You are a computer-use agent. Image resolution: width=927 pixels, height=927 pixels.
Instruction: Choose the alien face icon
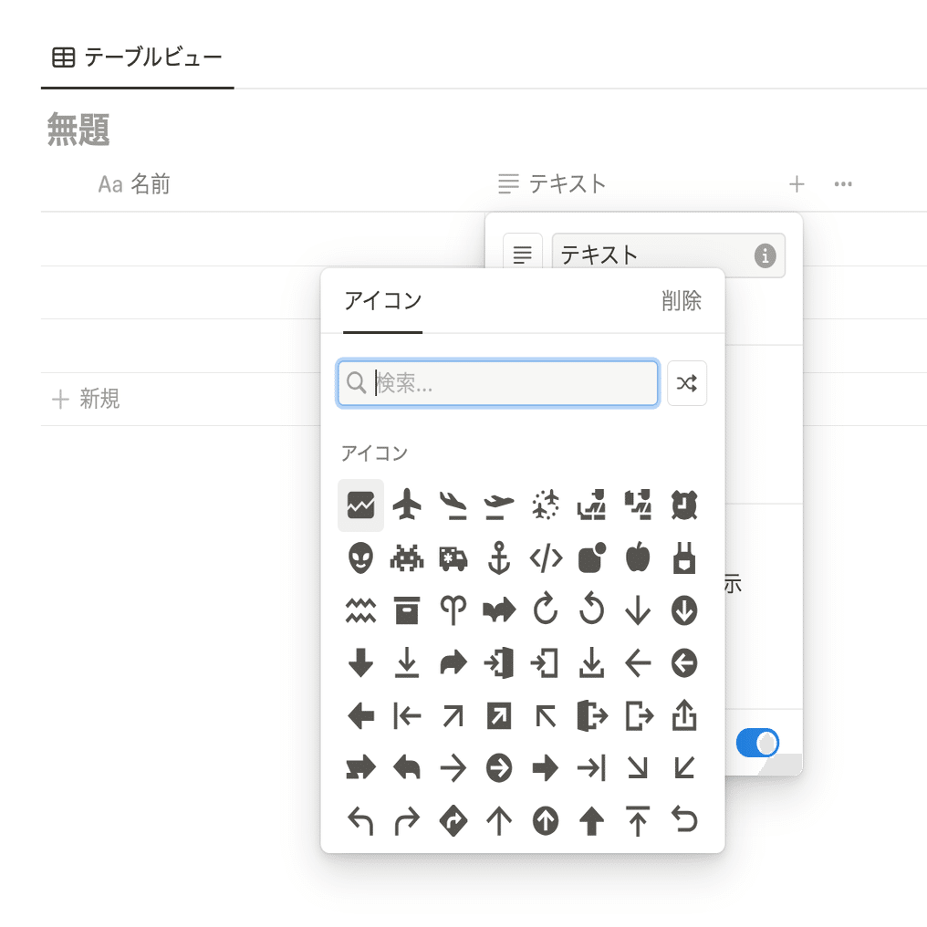[x=360, y=558]
